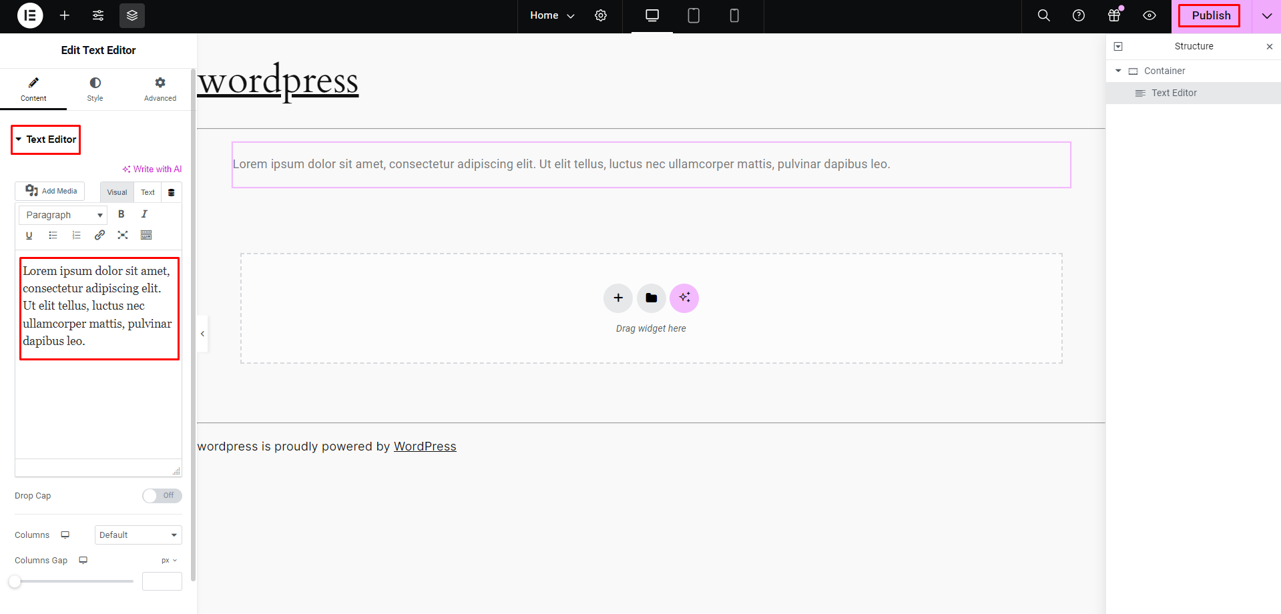Open the Add Element plus icon
This screenshot has width=1281, height=614.
[65, 15]
